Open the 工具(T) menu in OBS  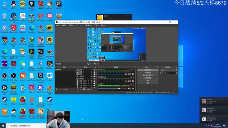pyautogui.click(x=96, y=25)
